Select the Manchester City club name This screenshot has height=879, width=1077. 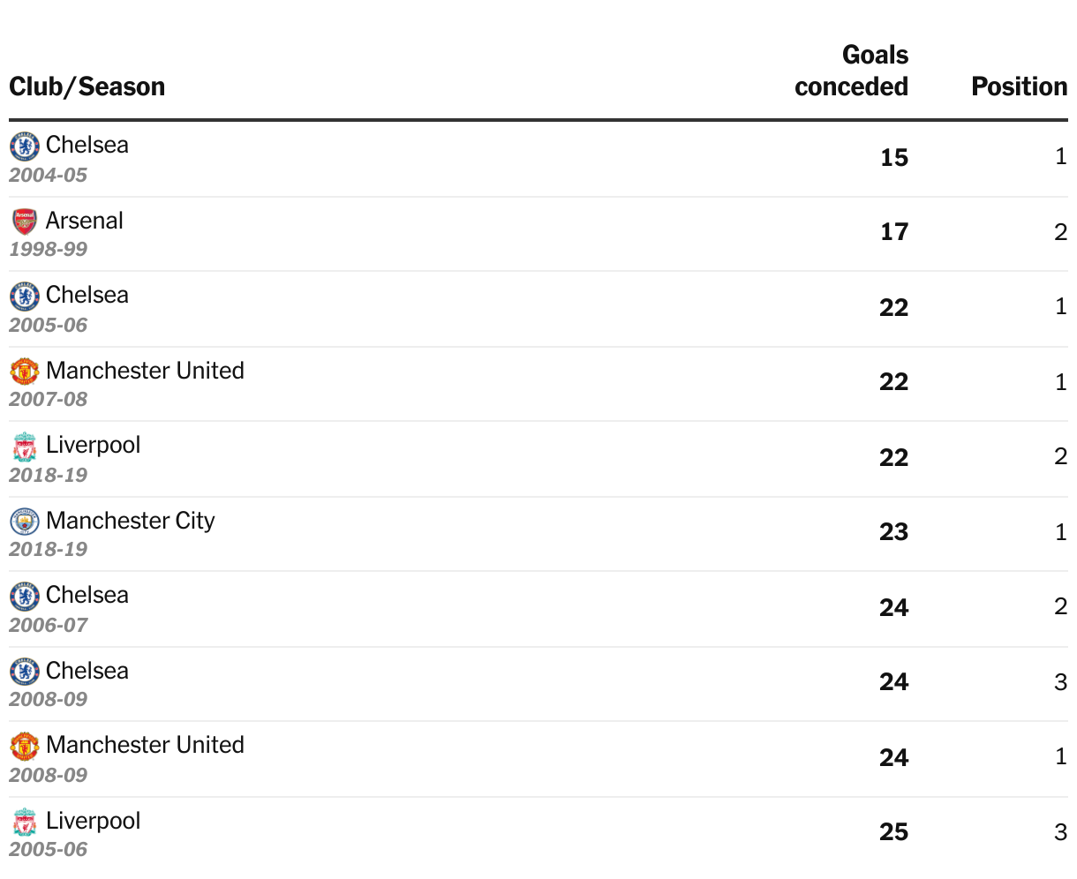[x=131, y=521]
